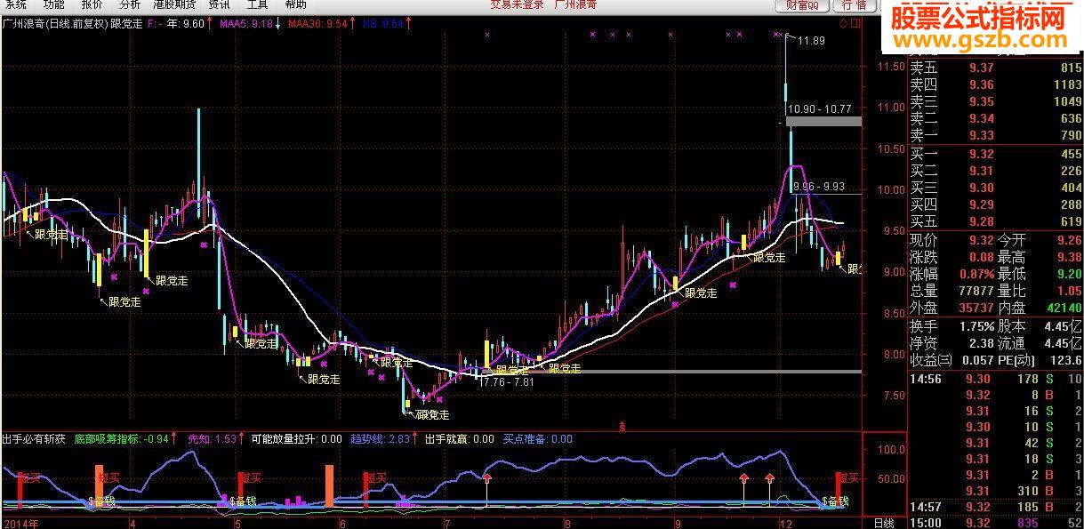The height and width of the screenshot is (529, 1084).
Task: Click the 日线 period label at the bottom
Action: [883, 523]
